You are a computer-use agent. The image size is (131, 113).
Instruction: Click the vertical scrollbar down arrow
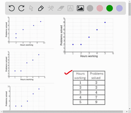(x=130, y=109)
